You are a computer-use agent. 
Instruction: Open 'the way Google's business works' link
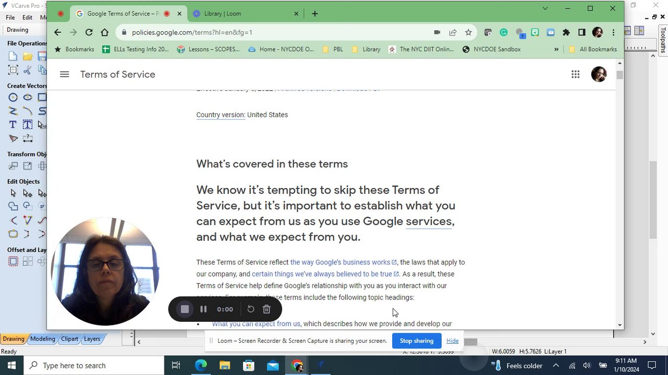coord(343,262)
